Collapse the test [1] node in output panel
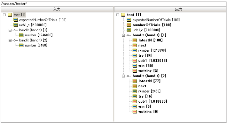Image resolution: width=227 pixels, height=124 pixels. tap(118, 15)
